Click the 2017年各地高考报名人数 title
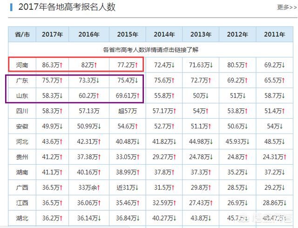 tap(67, 7)
